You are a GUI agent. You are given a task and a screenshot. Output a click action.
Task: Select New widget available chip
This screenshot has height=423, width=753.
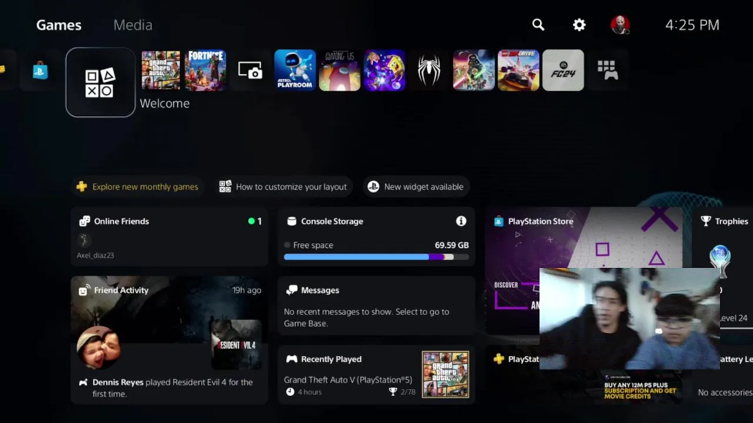click(416, 187)
